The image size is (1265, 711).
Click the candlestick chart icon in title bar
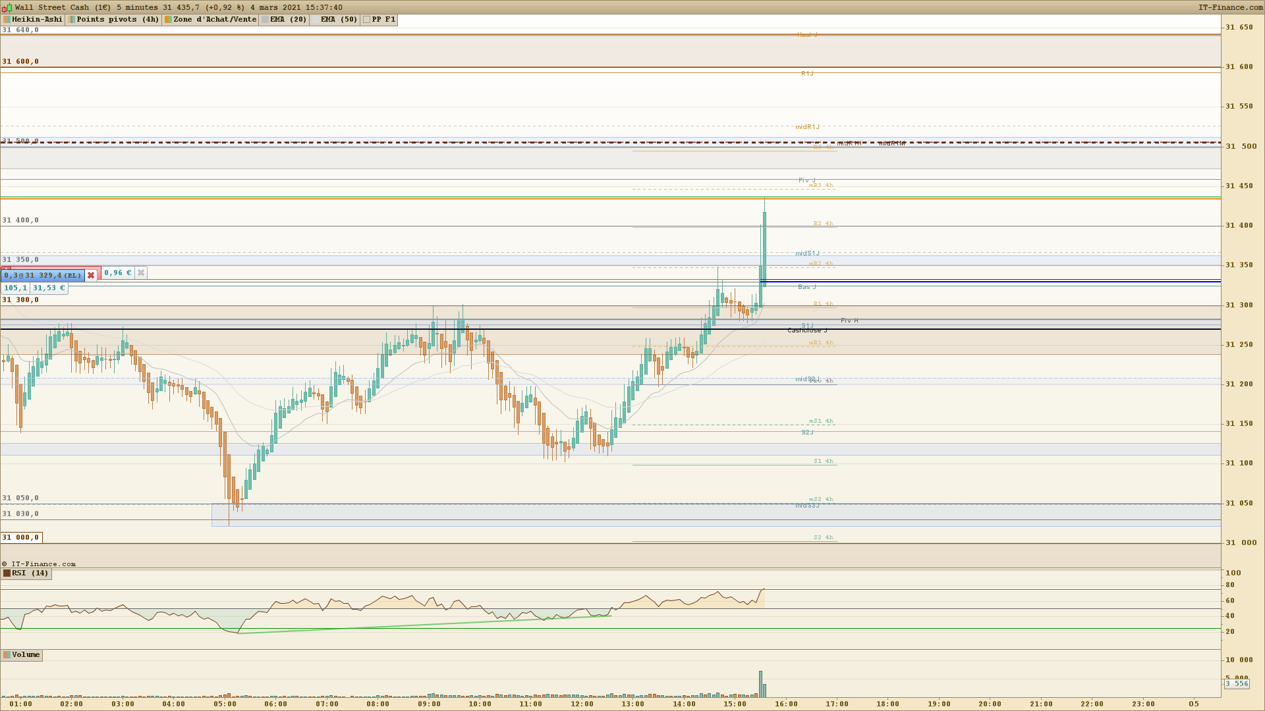pyautogui.click(x=7, y=7)
